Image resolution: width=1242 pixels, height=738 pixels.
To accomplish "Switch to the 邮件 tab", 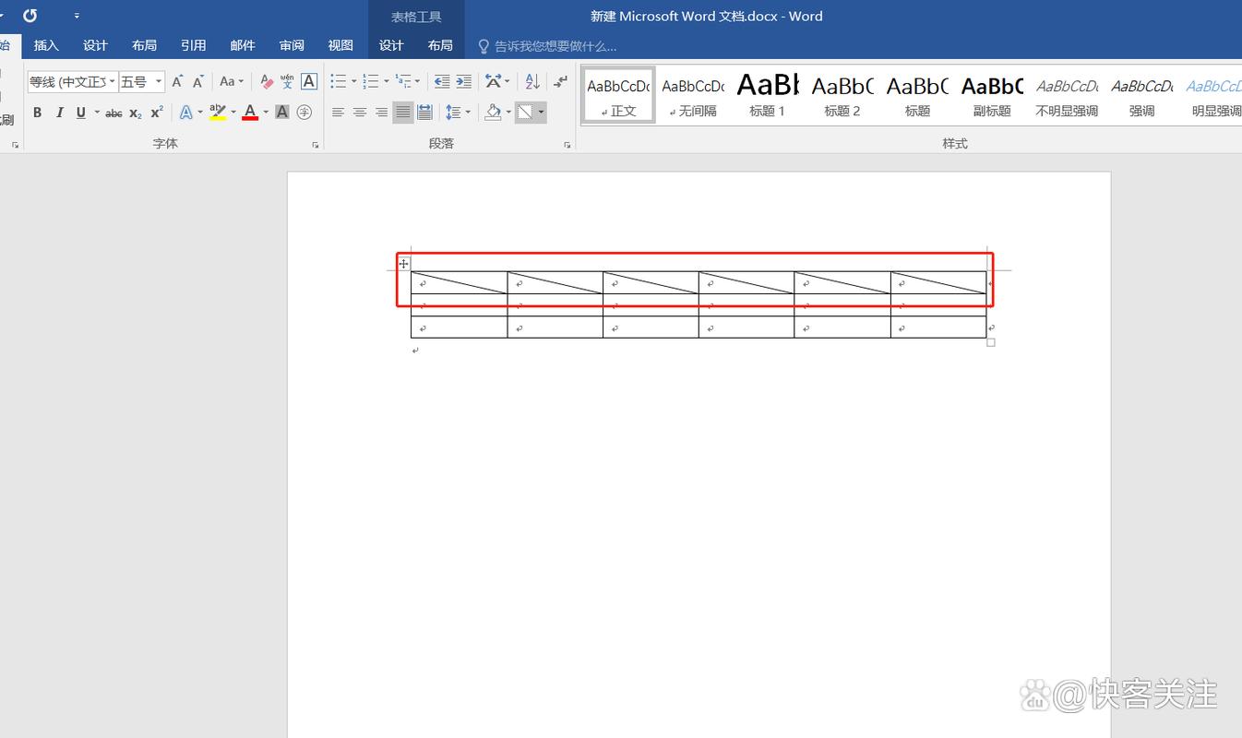I will point(243,45).
